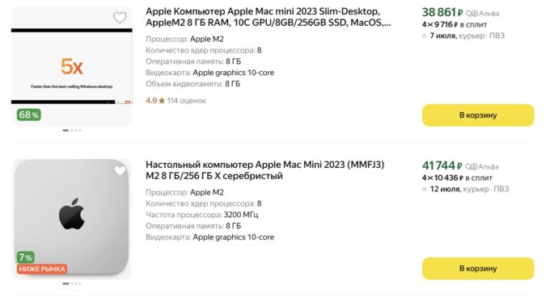Click the rating star next to 4.9
The image size is (550, 301).
162,101
